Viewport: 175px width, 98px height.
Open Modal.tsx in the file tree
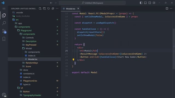point(33,59)
